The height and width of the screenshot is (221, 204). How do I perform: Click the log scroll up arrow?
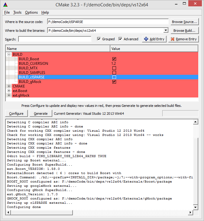tap(196, 122)
